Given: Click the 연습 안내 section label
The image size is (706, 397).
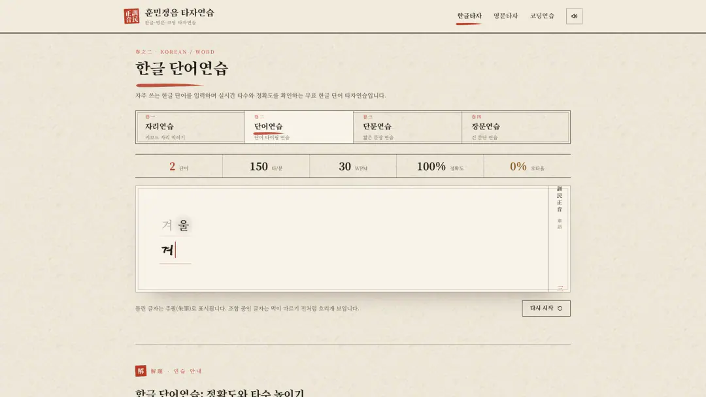Looking at the screenshot, I should coord(188,372).
